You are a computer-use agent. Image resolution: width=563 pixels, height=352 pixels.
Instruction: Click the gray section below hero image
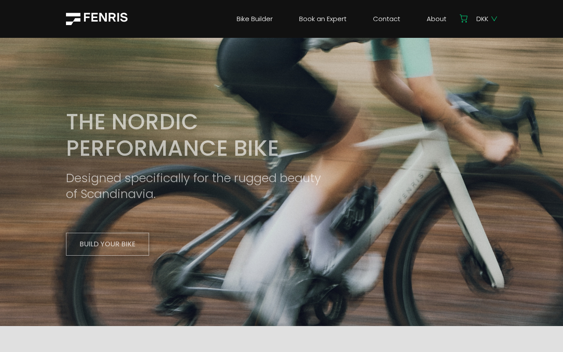[x=281, y=339]
